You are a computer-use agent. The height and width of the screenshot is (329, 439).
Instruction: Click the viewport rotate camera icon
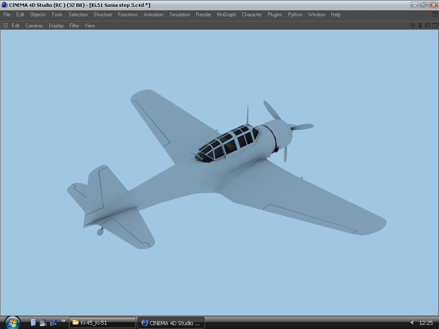click(x=427, y=26)
